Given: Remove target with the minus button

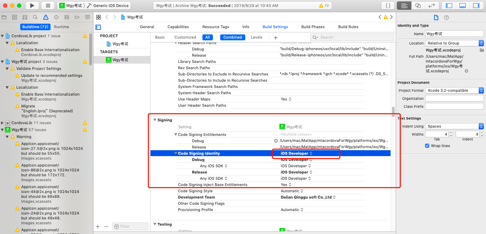Looking at the screenshot, I should point(107,226).
